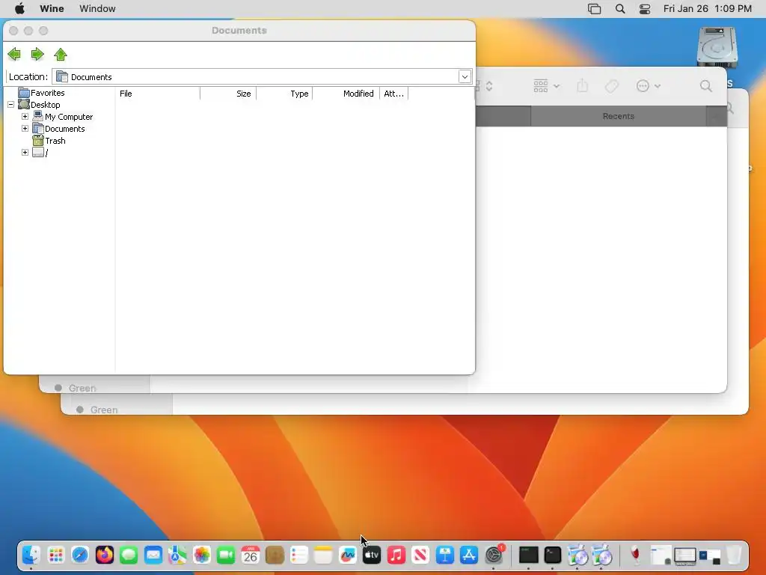Sort by the Att... column header

[393, 94]
